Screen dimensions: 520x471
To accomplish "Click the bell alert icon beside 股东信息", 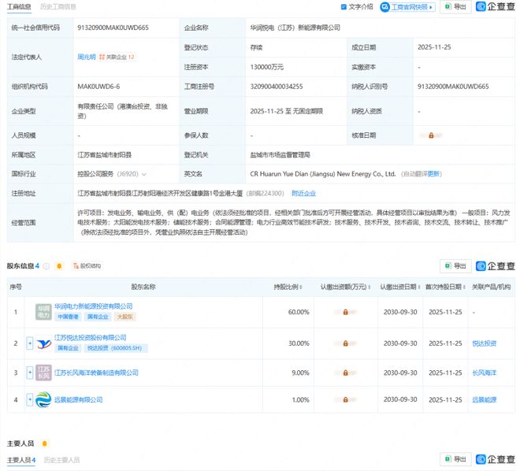I will pyautogui.click(x=58, y=244).
